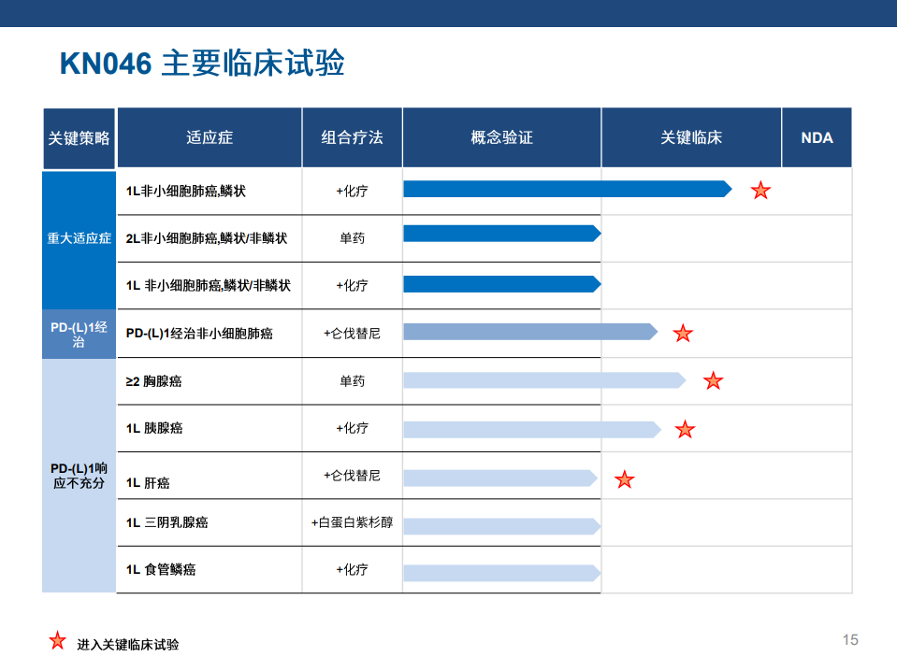
Task: Click 单药 in the 胸腺癌 row
Action: click(352, 380)
